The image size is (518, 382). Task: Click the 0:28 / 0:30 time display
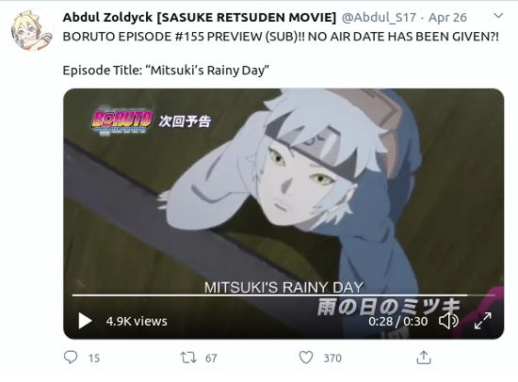tap(397, 321)
